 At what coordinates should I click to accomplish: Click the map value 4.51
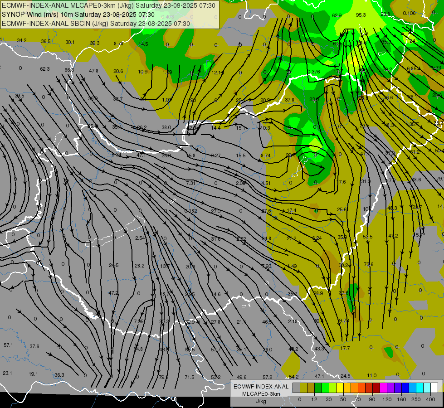[266, 183]
